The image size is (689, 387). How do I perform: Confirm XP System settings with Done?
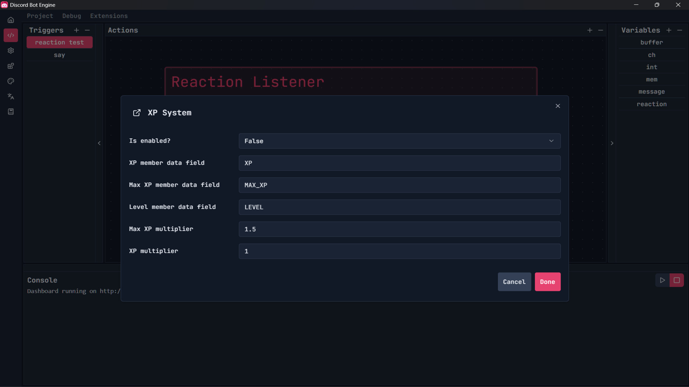pyautogui.click(x=547, y=282)
